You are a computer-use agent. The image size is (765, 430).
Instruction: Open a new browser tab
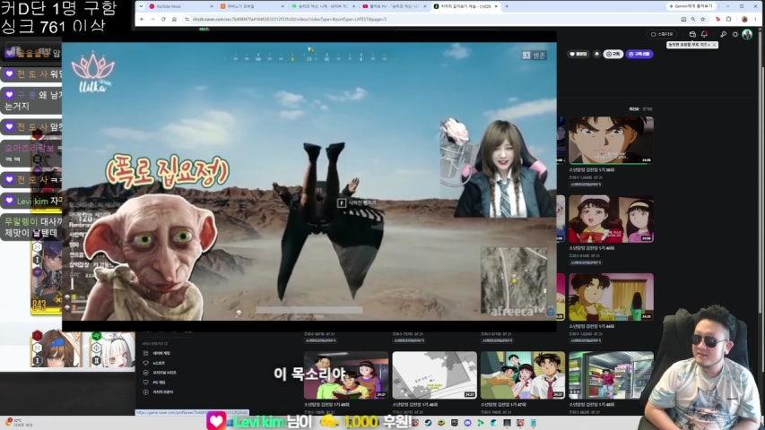(507, 6)
